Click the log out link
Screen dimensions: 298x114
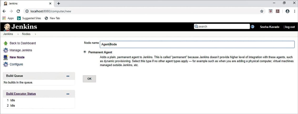point(290,27)
